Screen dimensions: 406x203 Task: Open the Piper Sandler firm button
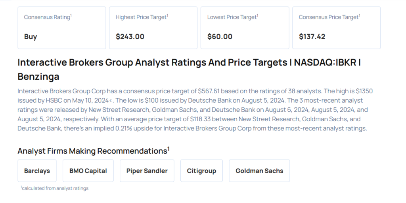coord(147,171)
